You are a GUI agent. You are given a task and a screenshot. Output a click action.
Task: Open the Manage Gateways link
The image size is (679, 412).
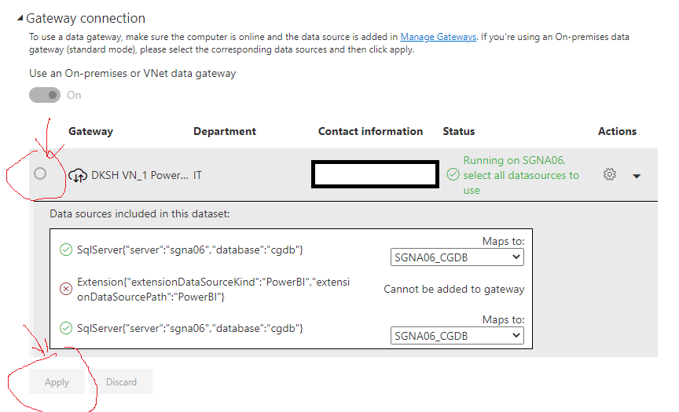pos(438,37)
